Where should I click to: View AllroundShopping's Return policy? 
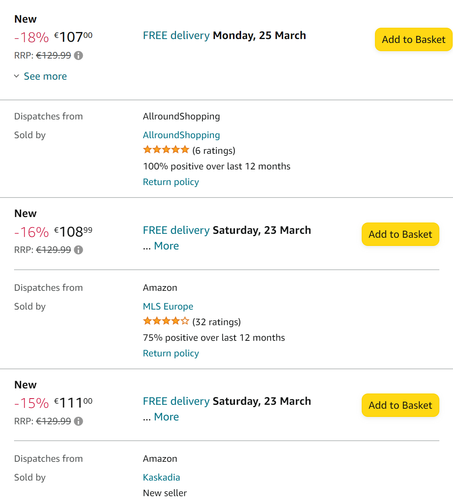(x=171, y=182)
